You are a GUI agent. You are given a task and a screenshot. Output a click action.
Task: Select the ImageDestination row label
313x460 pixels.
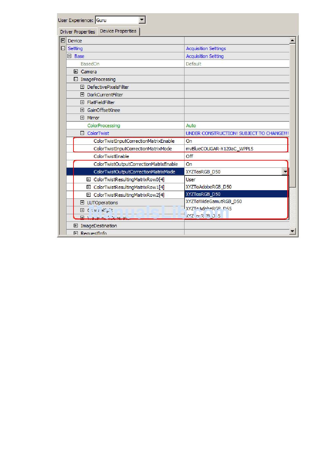pos(99,226)
